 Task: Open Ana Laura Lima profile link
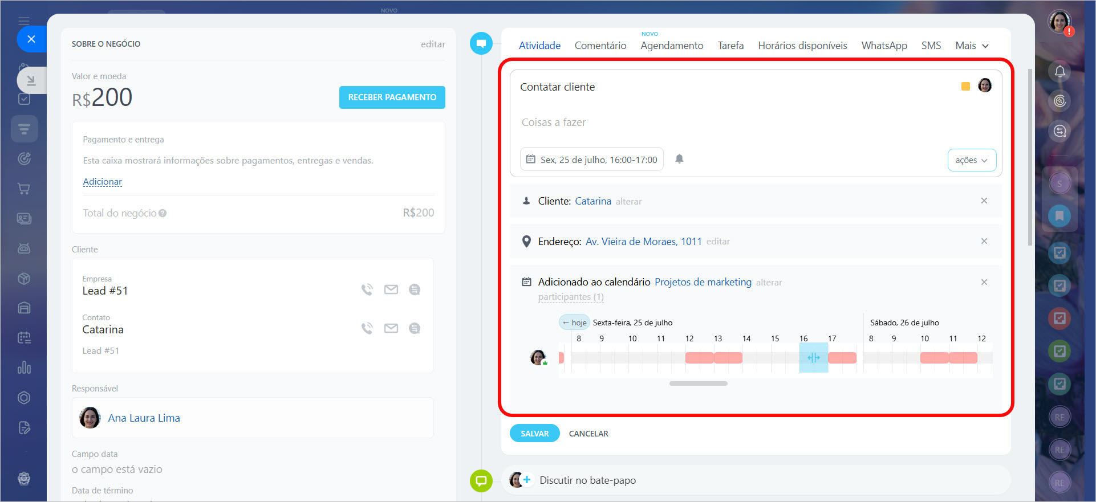(144, 418)
